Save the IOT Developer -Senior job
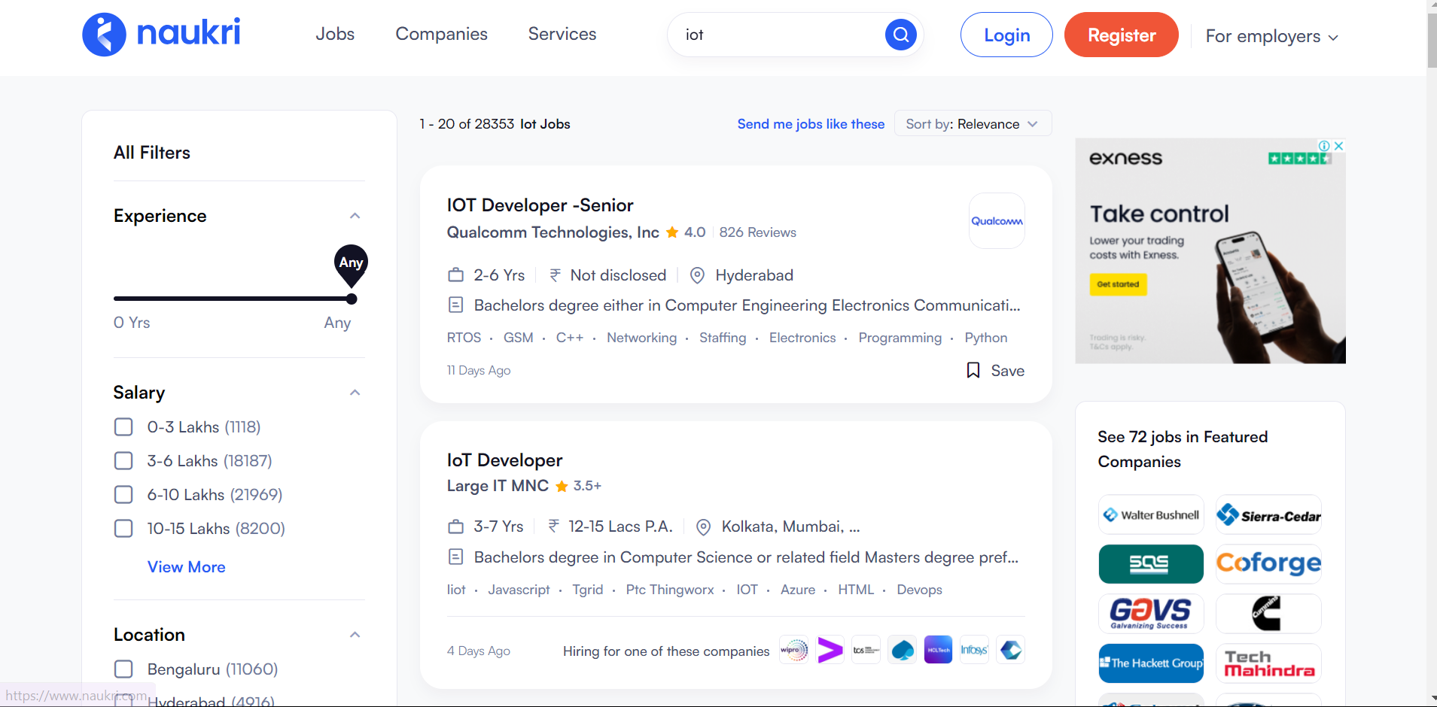This screenshot has width=1437, height=707. click(x=995, y=370)
